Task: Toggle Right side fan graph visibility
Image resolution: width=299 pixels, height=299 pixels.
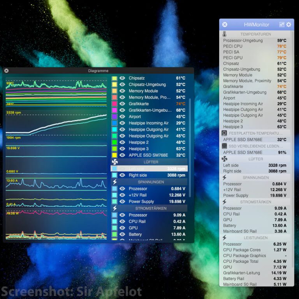Action: (x=122, y=175)
